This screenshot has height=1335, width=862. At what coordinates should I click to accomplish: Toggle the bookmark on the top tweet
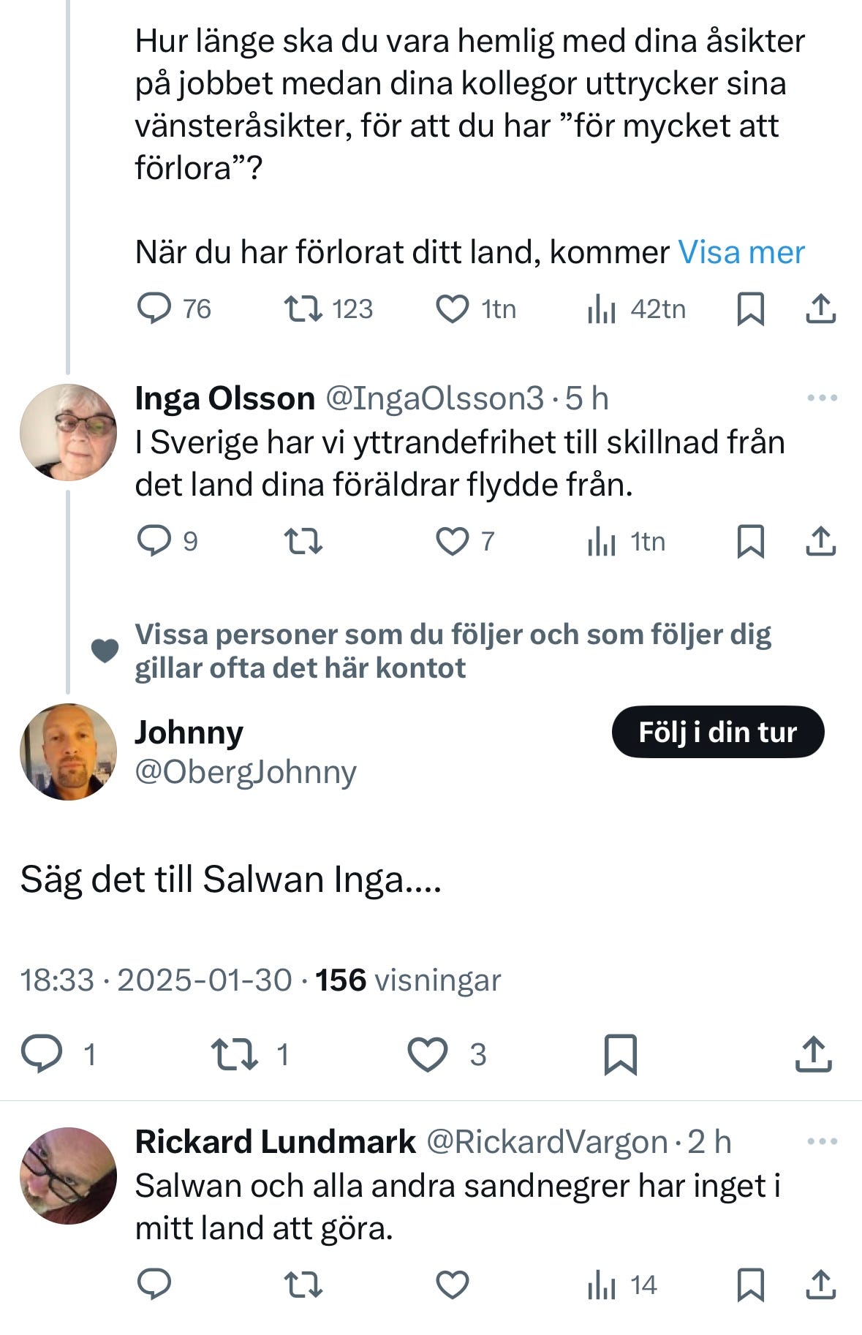pyautogui.click(x=752, y=309)
